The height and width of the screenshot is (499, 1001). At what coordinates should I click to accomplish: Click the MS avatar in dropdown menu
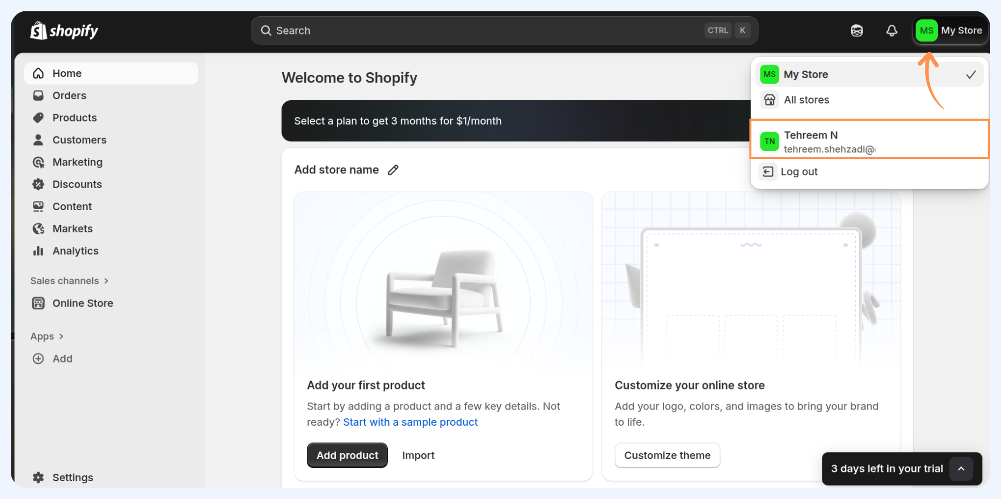(x=770, y=74)
